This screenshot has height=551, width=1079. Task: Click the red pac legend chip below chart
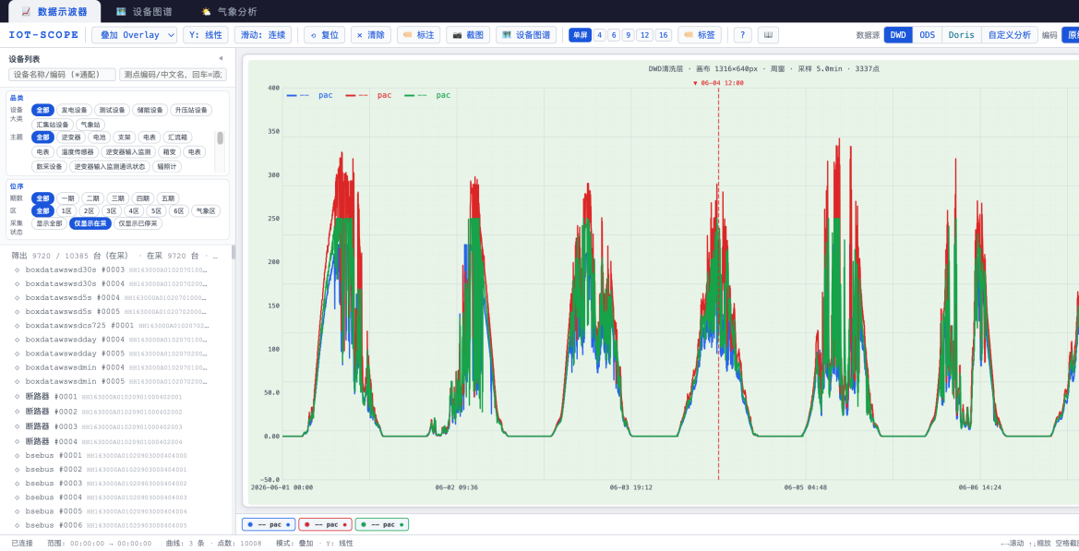(325, 525)
